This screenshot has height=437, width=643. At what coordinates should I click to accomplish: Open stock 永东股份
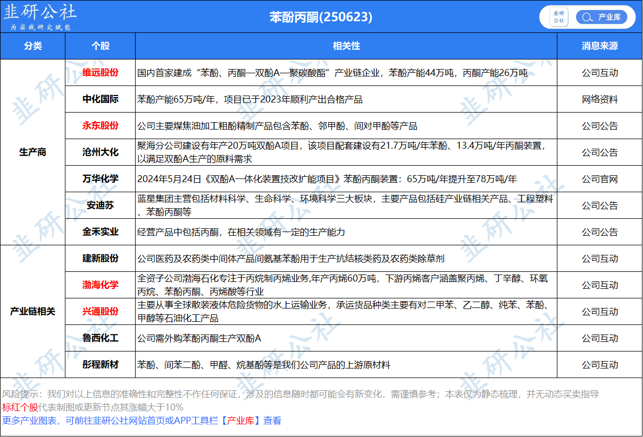(101, 126)
